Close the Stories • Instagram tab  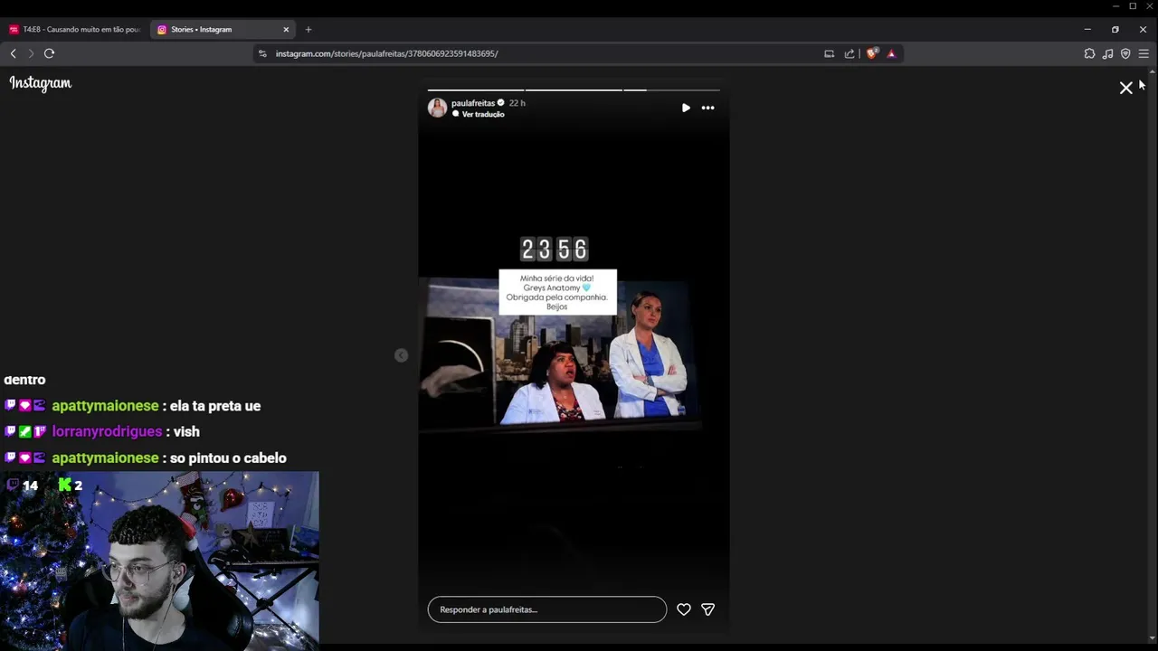pos(286,30)
